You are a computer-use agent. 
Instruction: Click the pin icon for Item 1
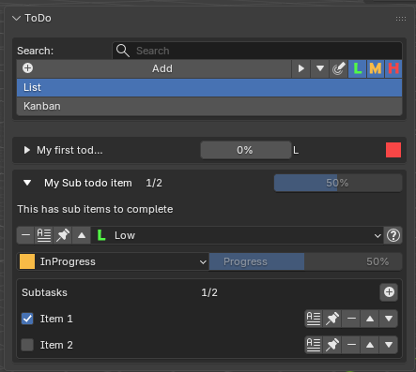coord(332,319)
